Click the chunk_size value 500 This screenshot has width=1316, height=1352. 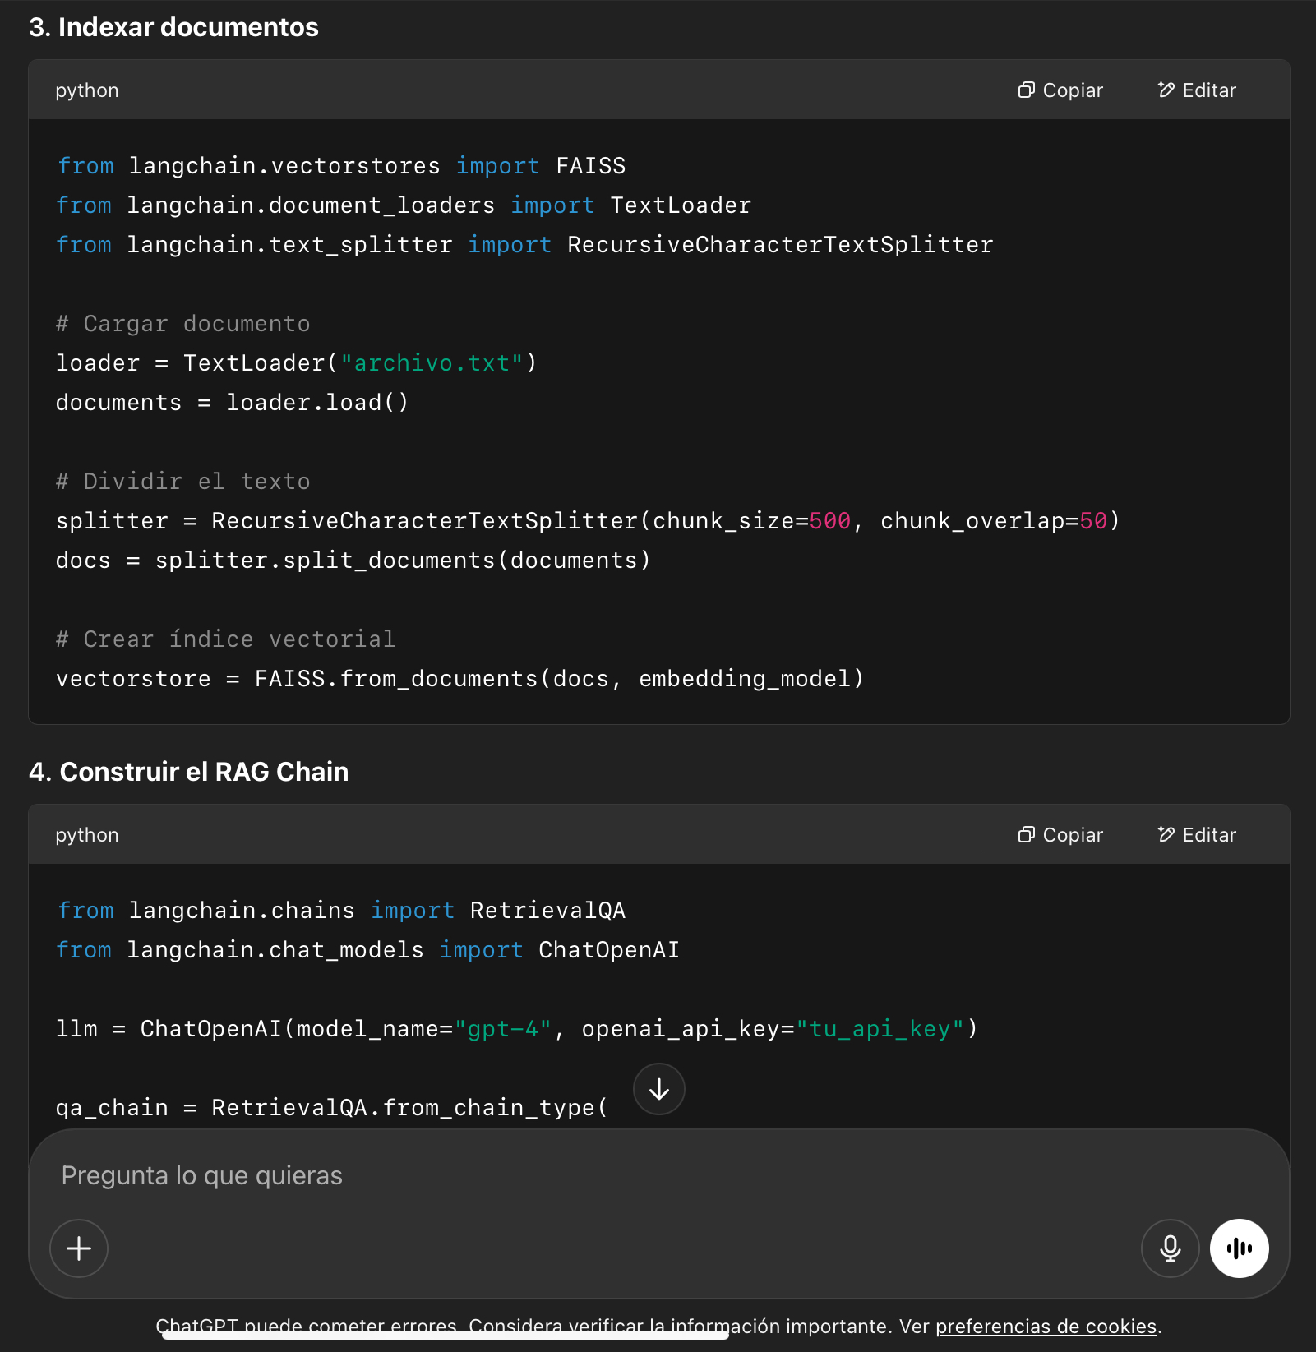(829, 521)
